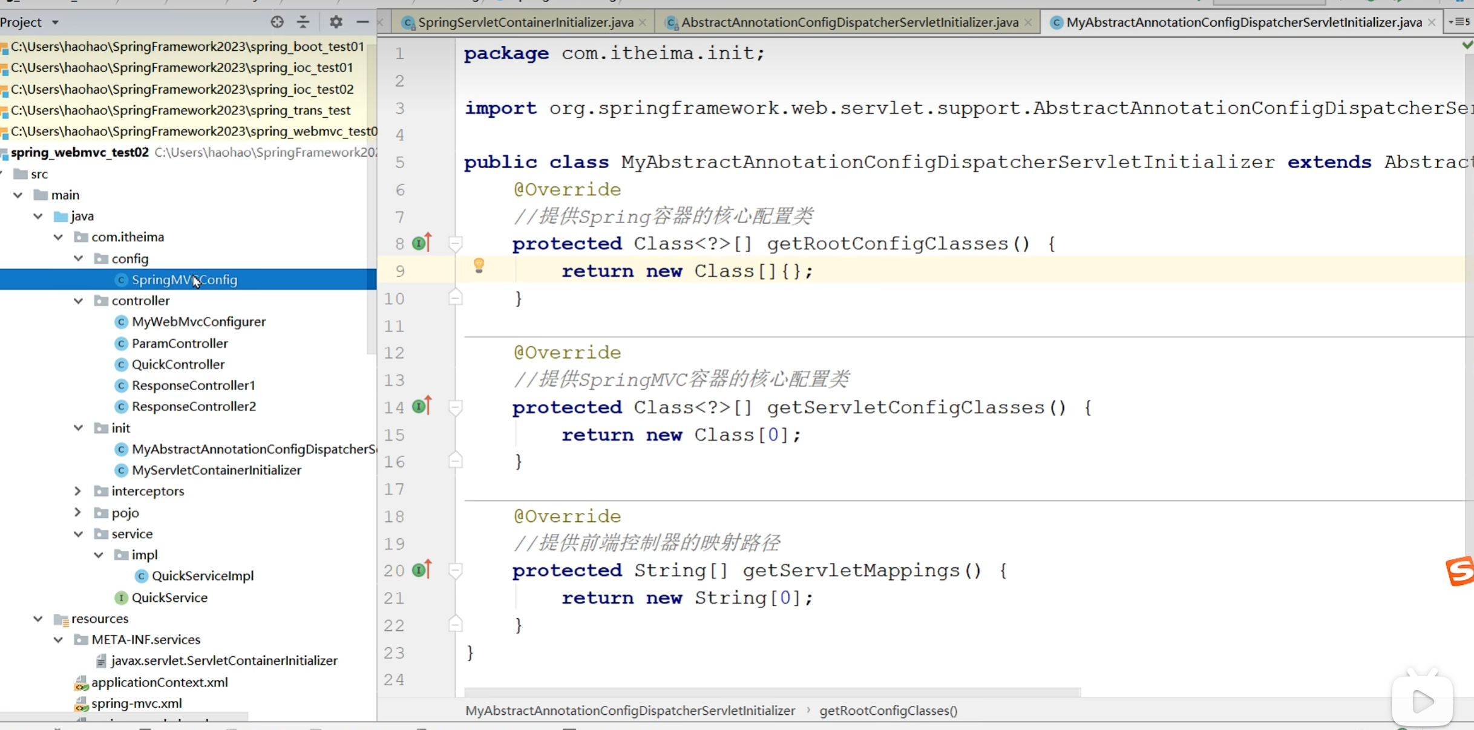Fold getServletConfigClasses method at line 14
The width and height of the screenshot is (1474, 730).
tap(456, 407)
